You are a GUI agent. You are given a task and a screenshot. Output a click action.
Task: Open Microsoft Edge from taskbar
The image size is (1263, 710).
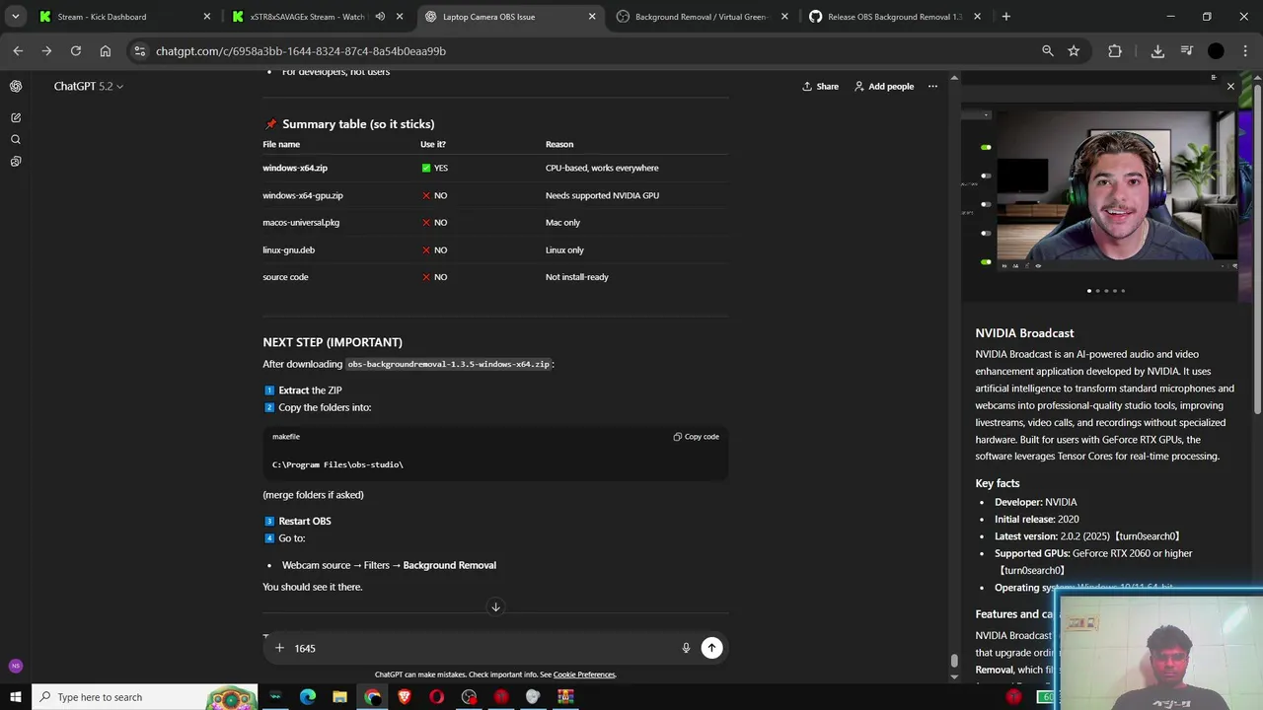tap(308, 697)
